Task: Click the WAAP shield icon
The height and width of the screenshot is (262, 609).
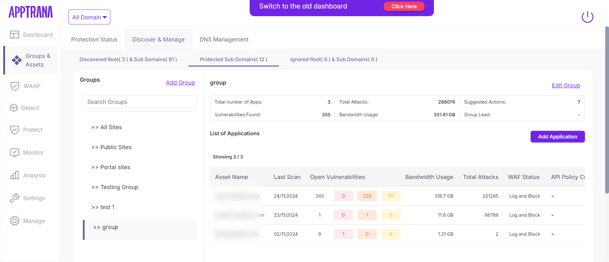Action: click(x=15, y=86)
